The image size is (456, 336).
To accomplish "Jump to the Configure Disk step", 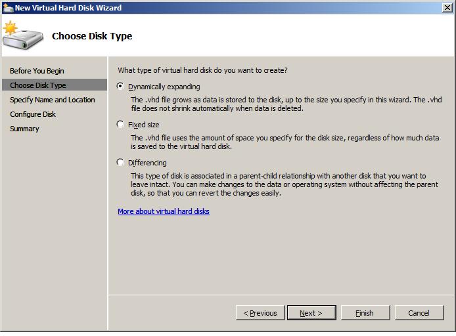I will [x=33, y=114].
